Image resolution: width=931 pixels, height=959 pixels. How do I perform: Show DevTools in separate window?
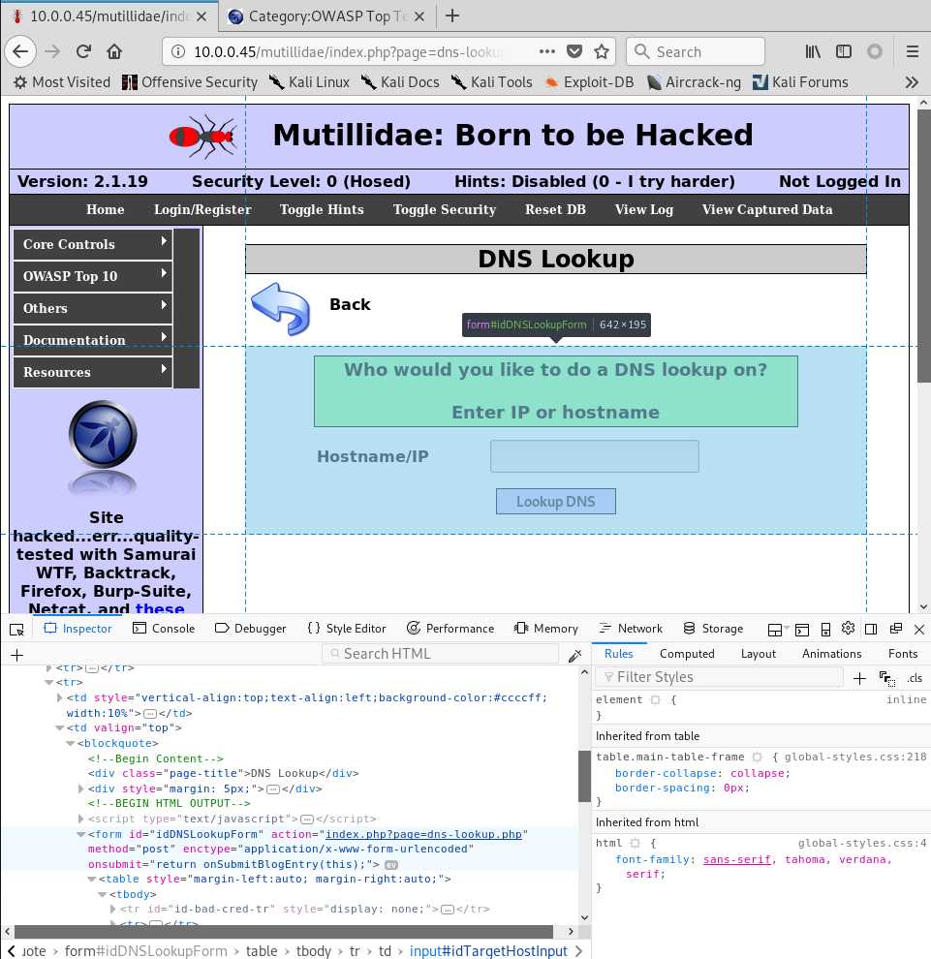coord(895,629)
